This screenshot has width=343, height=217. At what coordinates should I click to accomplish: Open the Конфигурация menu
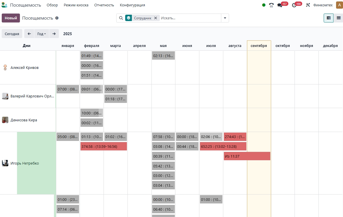(x=132, y=5)
